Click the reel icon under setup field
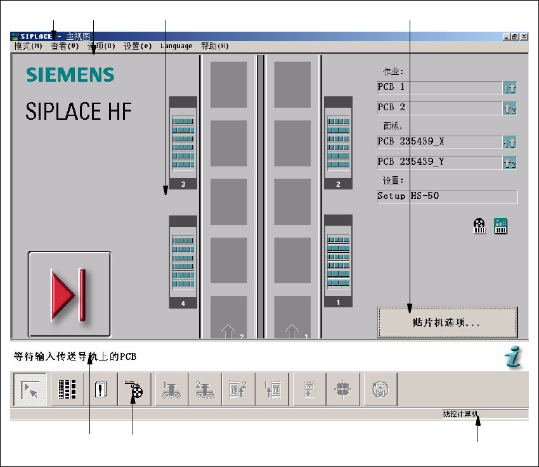 click(479, 226)
